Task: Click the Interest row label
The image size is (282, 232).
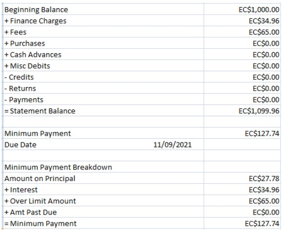Action: coord(21,190)
